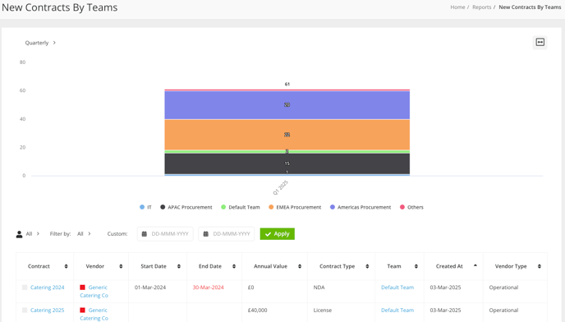Sort by Vendor Type column arrows
The width and height of the screenshot is (565, 322).
tap(539, 266)
